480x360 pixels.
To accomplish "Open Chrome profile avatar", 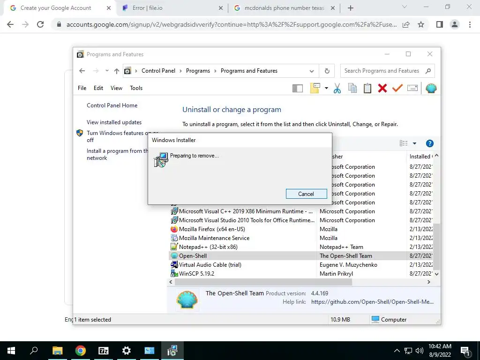I will pyautogui.click(x=455, y=24).
